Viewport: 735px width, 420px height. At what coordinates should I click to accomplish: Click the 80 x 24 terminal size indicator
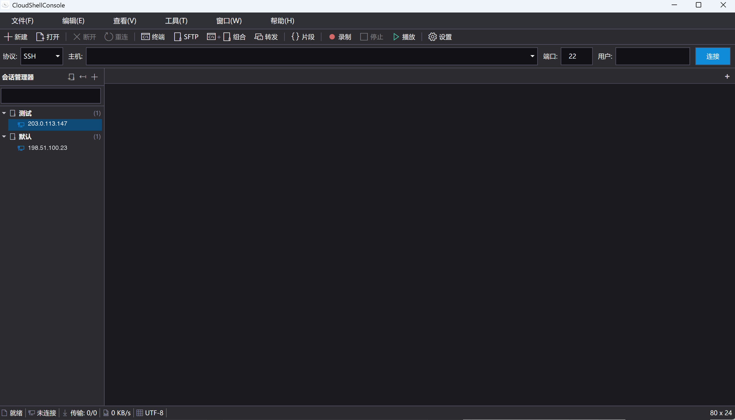point(721,413)
